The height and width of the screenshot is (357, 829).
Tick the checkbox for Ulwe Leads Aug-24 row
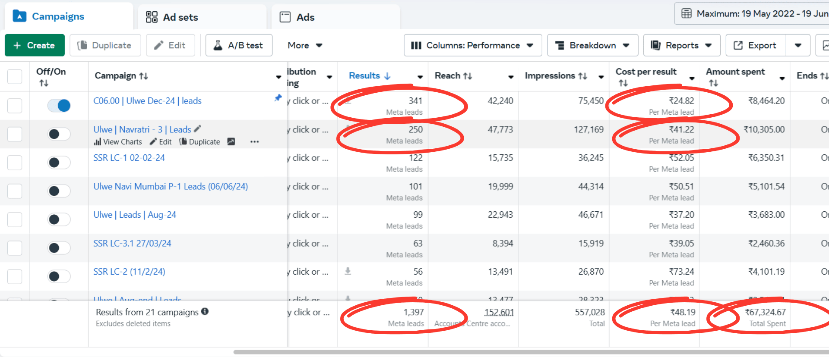(x=15, y=219)
